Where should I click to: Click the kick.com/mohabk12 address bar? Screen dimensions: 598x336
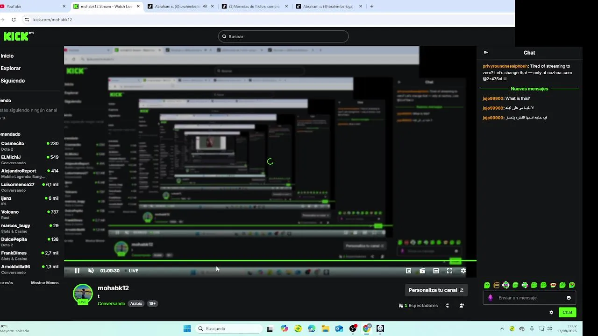(x=269, y=20)
